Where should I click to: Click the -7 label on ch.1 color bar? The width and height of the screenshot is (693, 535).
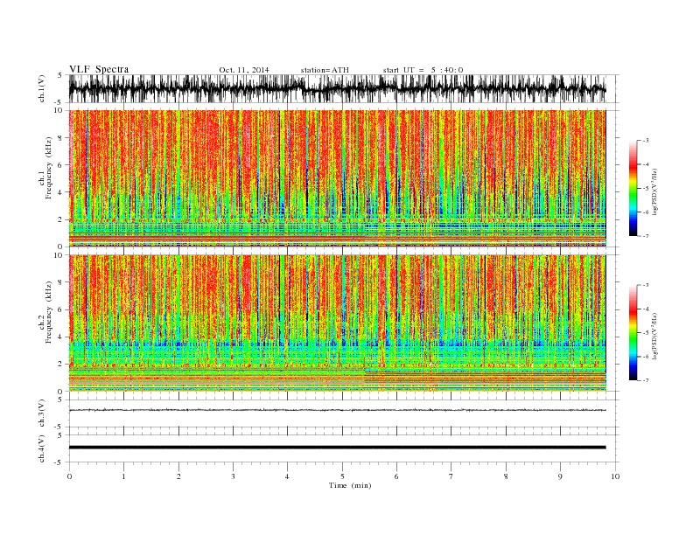[x=646, y=236]
